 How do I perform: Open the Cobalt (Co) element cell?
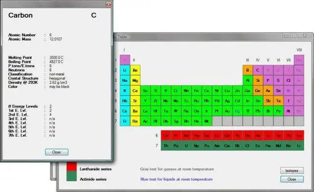tap(207, 91)
